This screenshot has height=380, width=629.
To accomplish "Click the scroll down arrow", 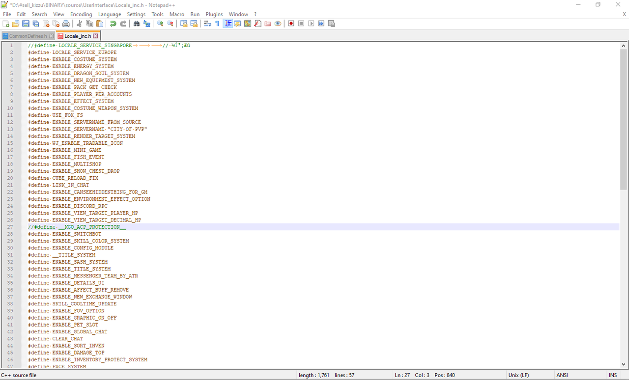I will coord(624,364).
